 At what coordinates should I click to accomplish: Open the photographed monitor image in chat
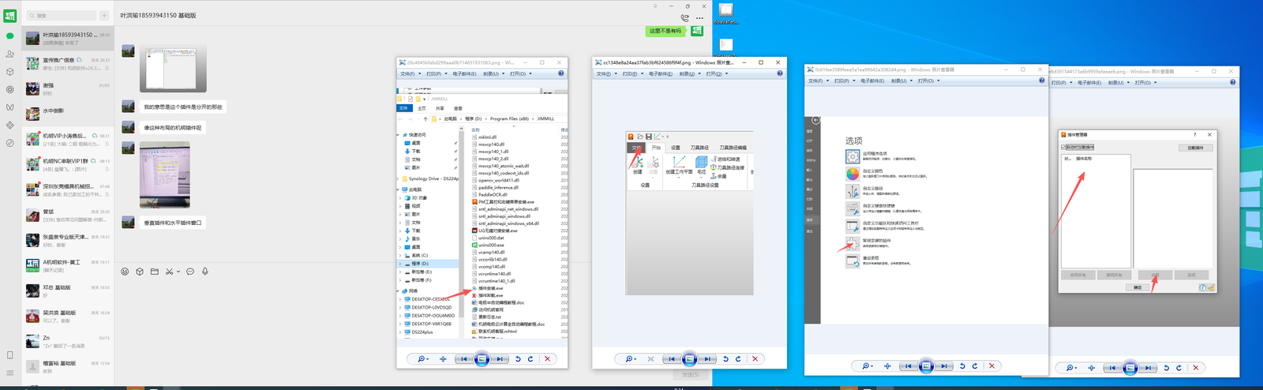(x=165, y=174)
